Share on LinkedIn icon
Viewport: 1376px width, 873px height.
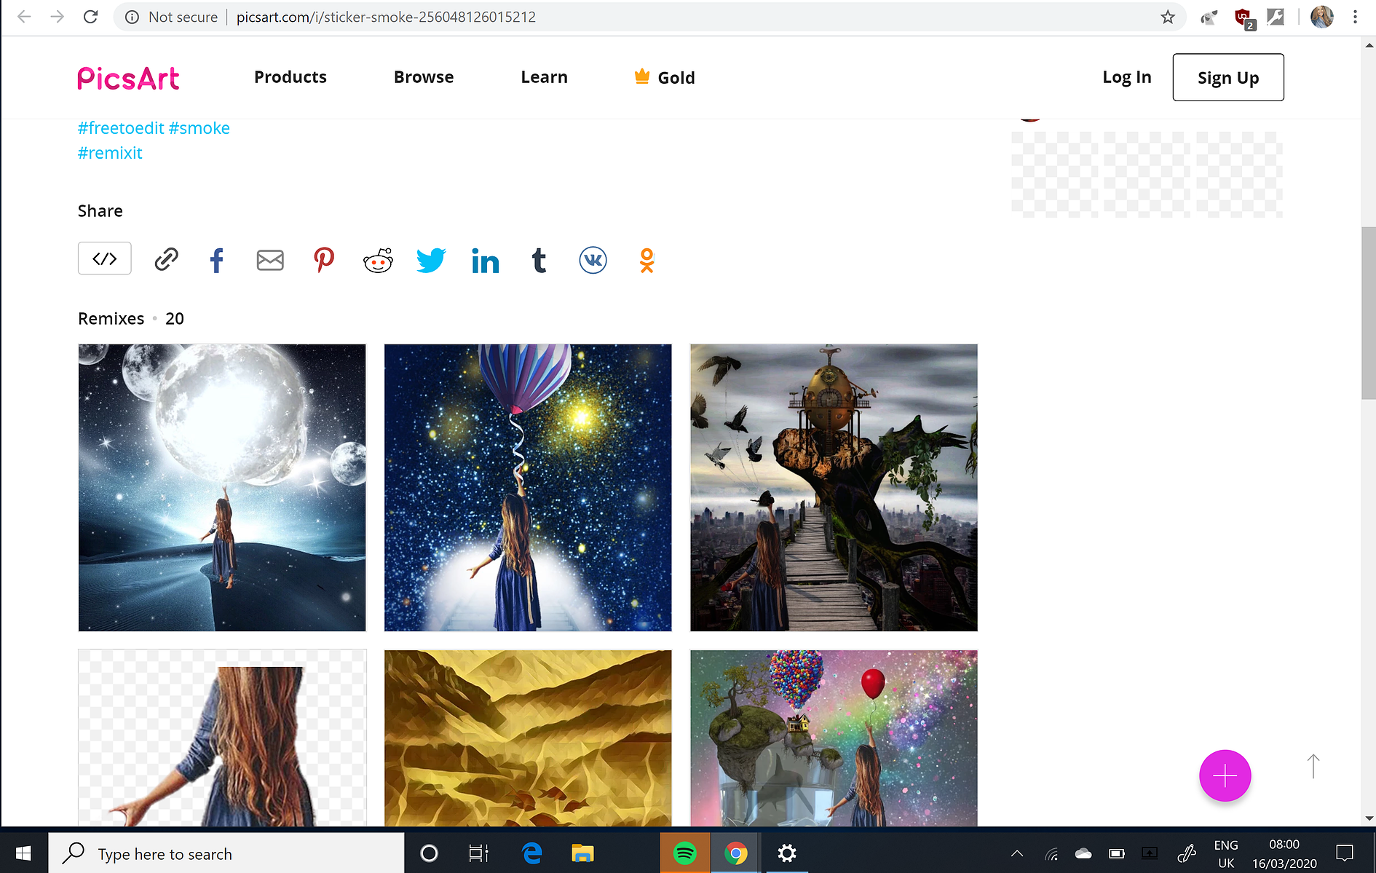click(485, 261)
